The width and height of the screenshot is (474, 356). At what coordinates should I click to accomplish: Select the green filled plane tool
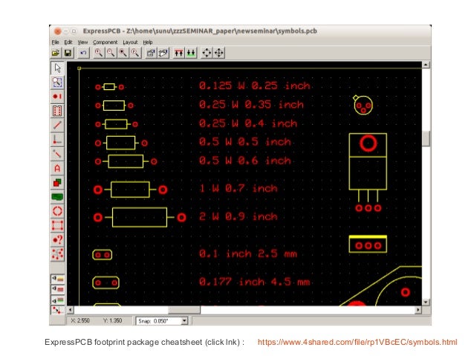(x=57, y=197)
